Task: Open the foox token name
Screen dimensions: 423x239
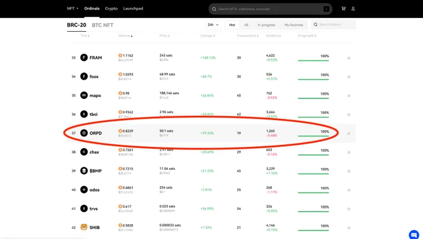Action: coord(94,77)
